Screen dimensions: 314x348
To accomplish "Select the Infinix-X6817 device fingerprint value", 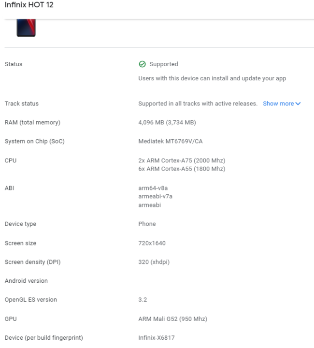I will point(157,337).
